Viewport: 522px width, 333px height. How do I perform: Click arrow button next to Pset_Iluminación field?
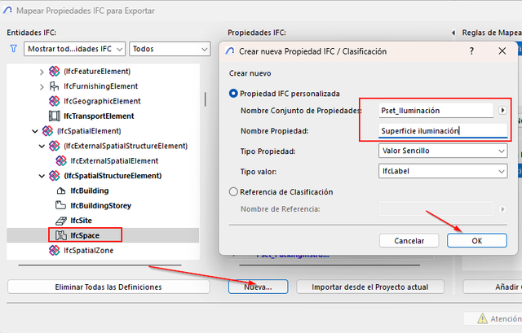point(502,110)
